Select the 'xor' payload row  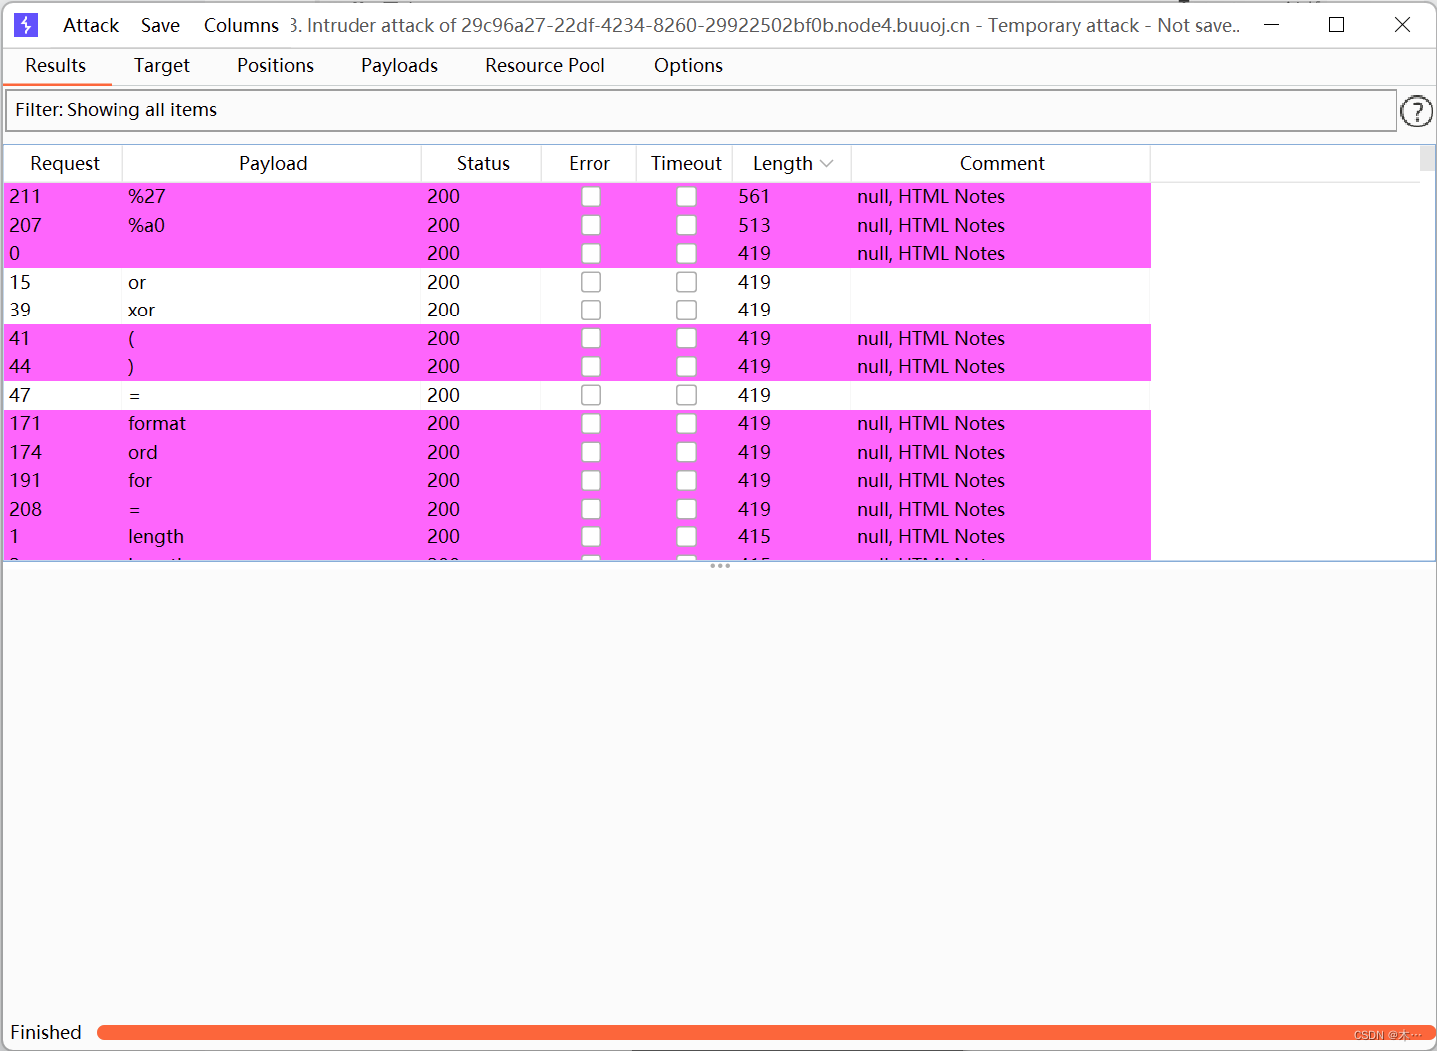tap(578, 311)
